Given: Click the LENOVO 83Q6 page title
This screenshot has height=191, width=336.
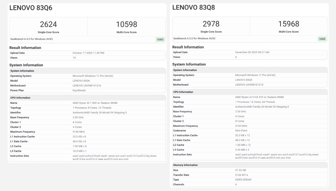Looking at the screenshot, I should point(31,8).
